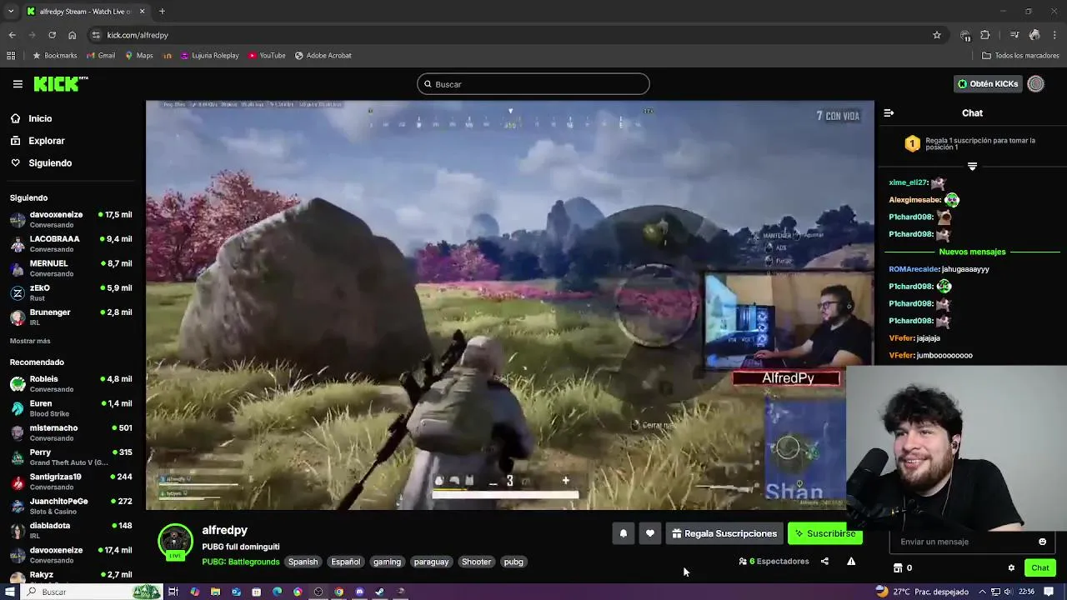
Task: Open Inicio in the sidebar
Action: (x=31, y=118)
